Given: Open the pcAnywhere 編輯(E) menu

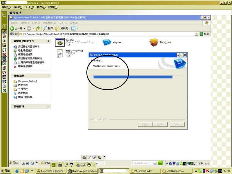Looking at the screenshot, I should [x=18, y=7].
